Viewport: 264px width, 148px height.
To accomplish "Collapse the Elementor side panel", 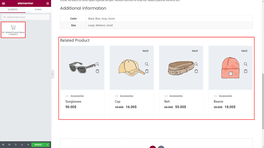I will (52, 74).
